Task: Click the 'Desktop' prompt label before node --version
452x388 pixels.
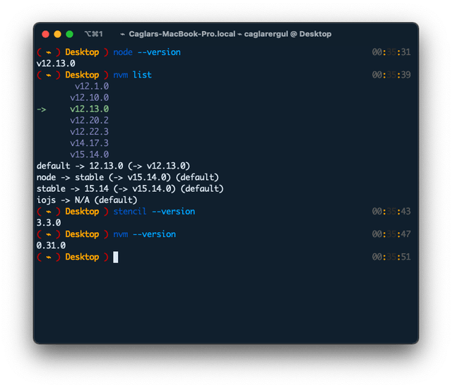Action: click(x=82, y=52)
